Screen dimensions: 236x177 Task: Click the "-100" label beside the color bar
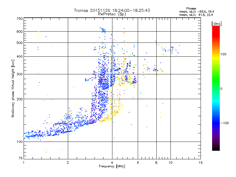pyautogui.click(x=225, y=123)
